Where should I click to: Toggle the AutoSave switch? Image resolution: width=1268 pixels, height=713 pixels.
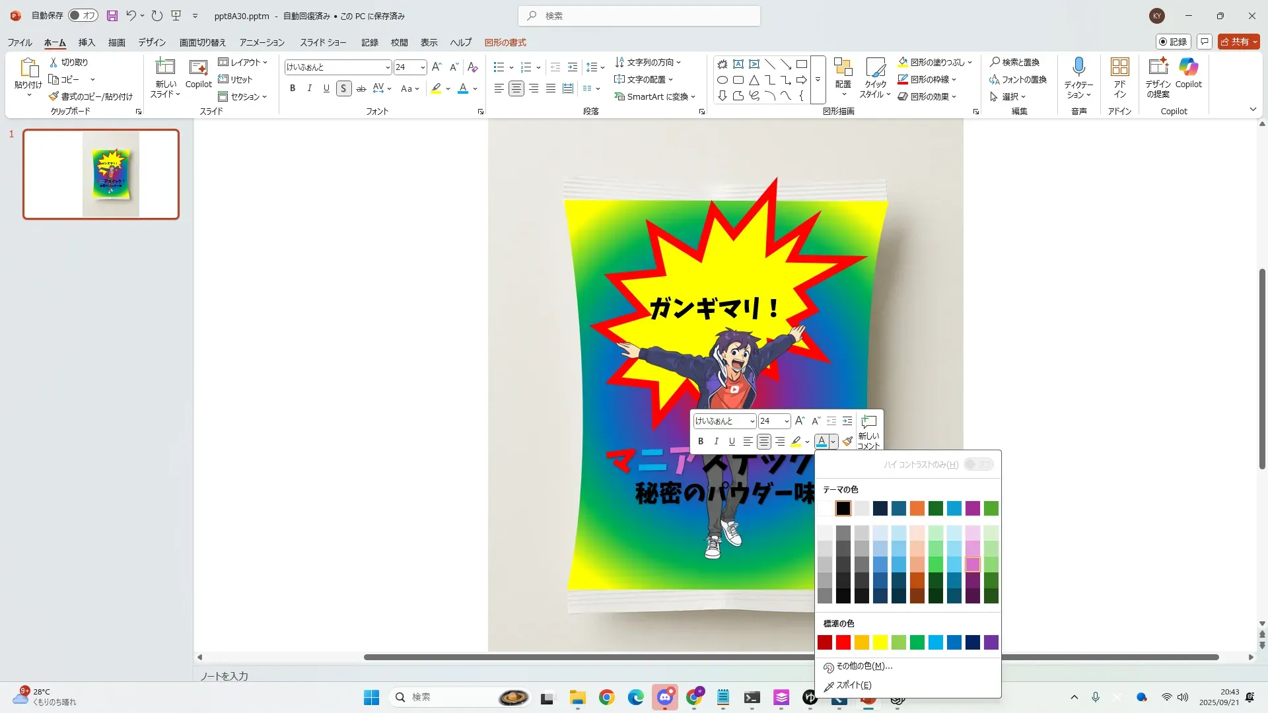pos(83,15)
